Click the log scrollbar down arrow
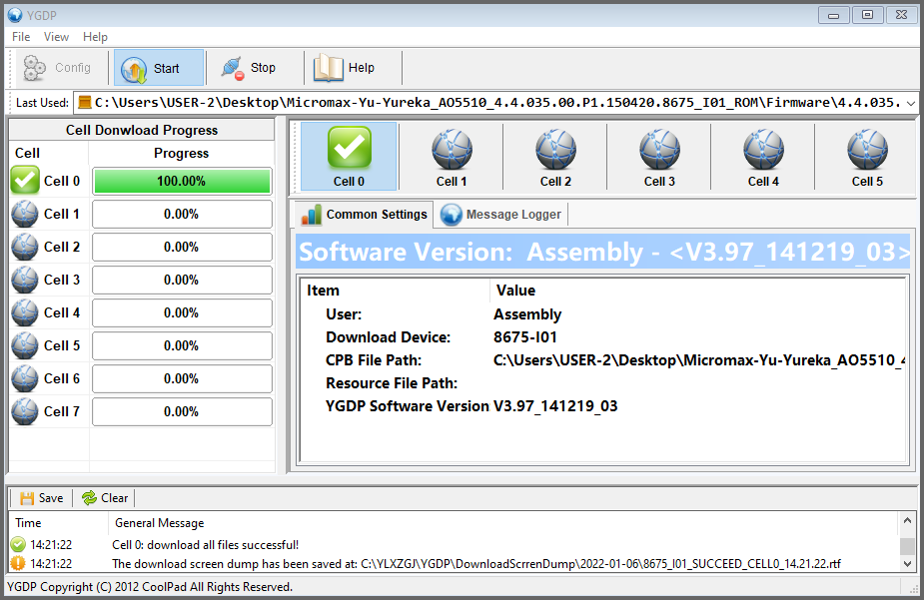This screenshot has width=924, height=600. (x=907, y=563)
